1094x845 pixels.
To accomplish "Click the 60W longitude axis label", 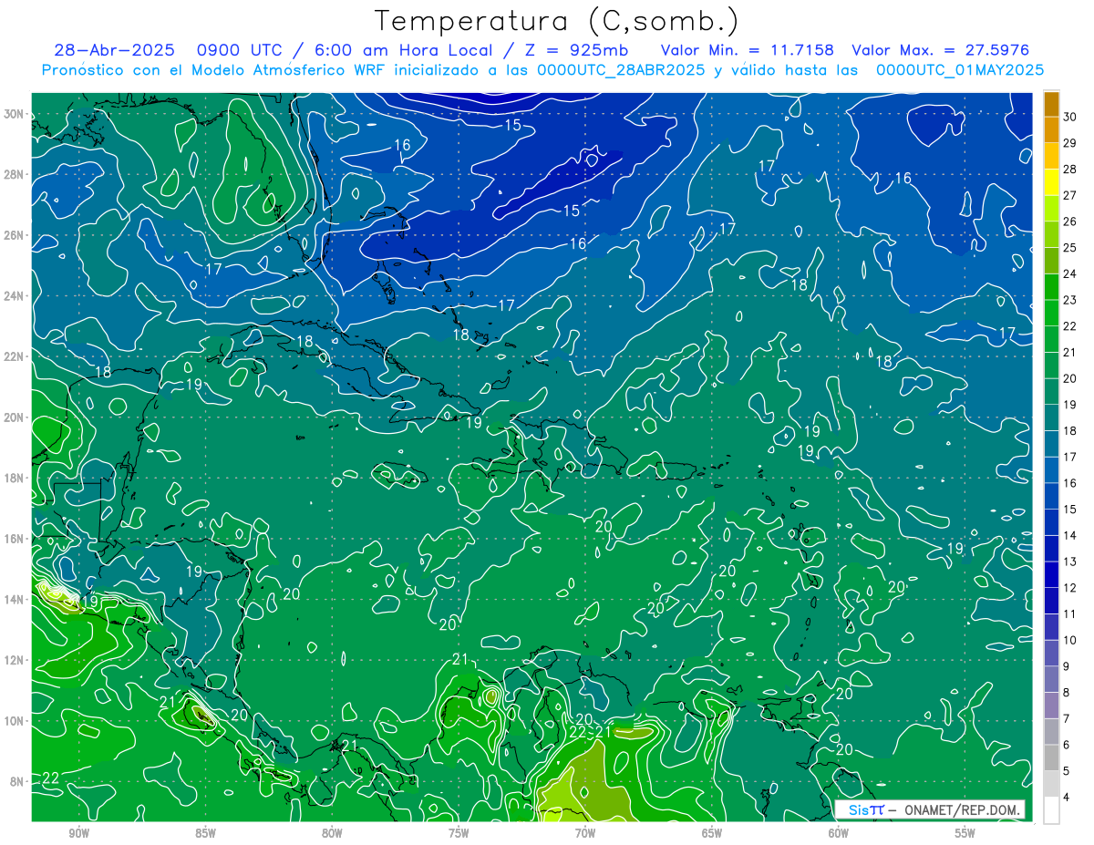I will tap(839, 834).
